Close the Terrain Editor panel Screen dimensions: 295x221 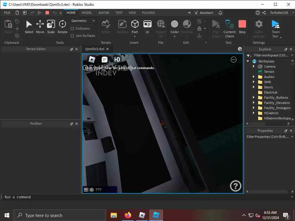[77, 49]
